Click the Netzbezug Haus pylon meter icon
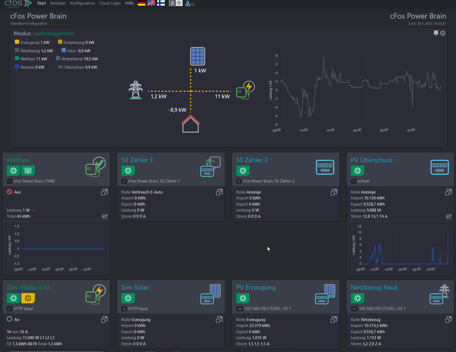 pos(440,294)
